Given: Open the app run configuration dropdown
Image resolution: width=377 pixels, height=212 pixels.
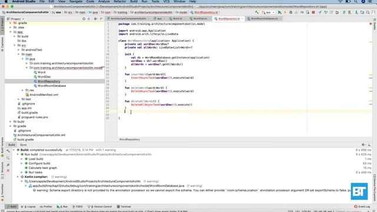Looking at the screenshot, I should pyautogui.click(x=269, y=12).
